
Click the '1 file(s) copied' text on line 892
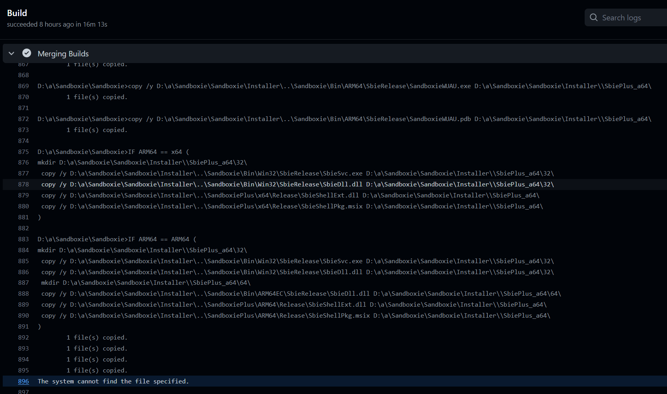(x=96, y=337)
